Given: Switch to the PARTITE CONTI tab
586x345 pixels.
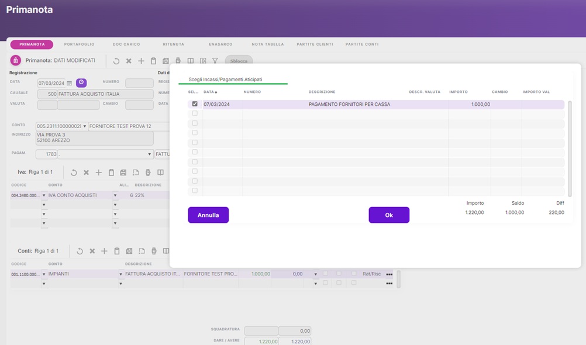Looking at the screenshot, I should [x=362, y=44].
